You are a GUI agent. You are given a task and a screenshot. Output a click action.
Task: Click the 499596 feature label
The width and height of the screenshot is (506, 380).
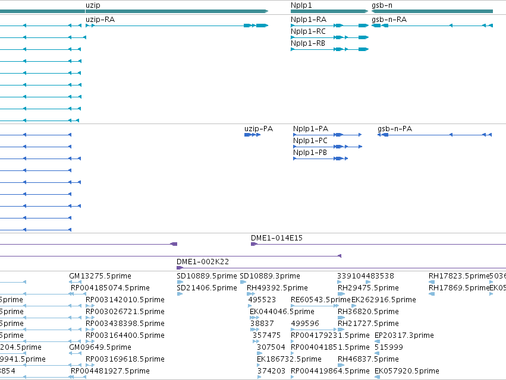click(305, 323)
